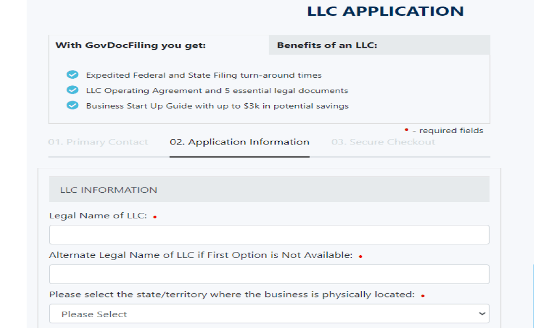The width and height of the screenshot is (534, 328).
Task: Click the chevron arrow on state dropdown
Action: click(481, 314)
